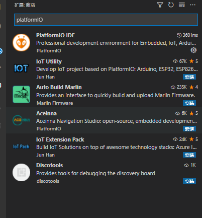Select the Auto Build Marlin logo
Image resolution: width=202 pixels, height=218 pixels.
pos(21,94)
